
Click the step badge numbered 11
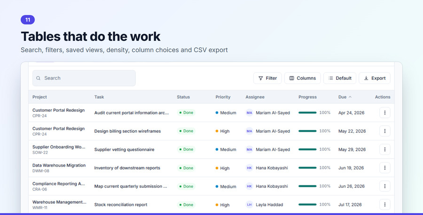[28, 20]
